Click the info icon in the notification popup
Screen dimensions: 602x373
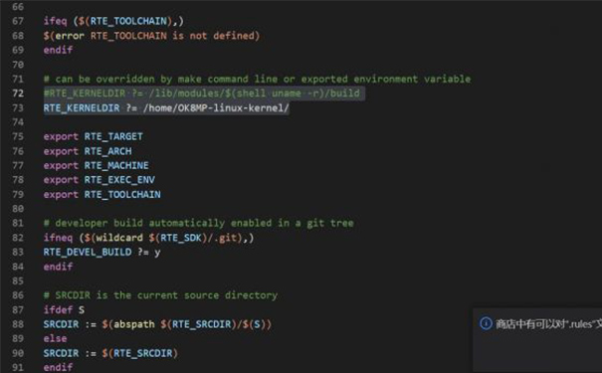pos(486,323)
